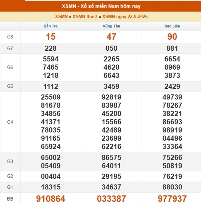Open the Bạc Liêu province link
201x204 pixels.
coord(172,26)
